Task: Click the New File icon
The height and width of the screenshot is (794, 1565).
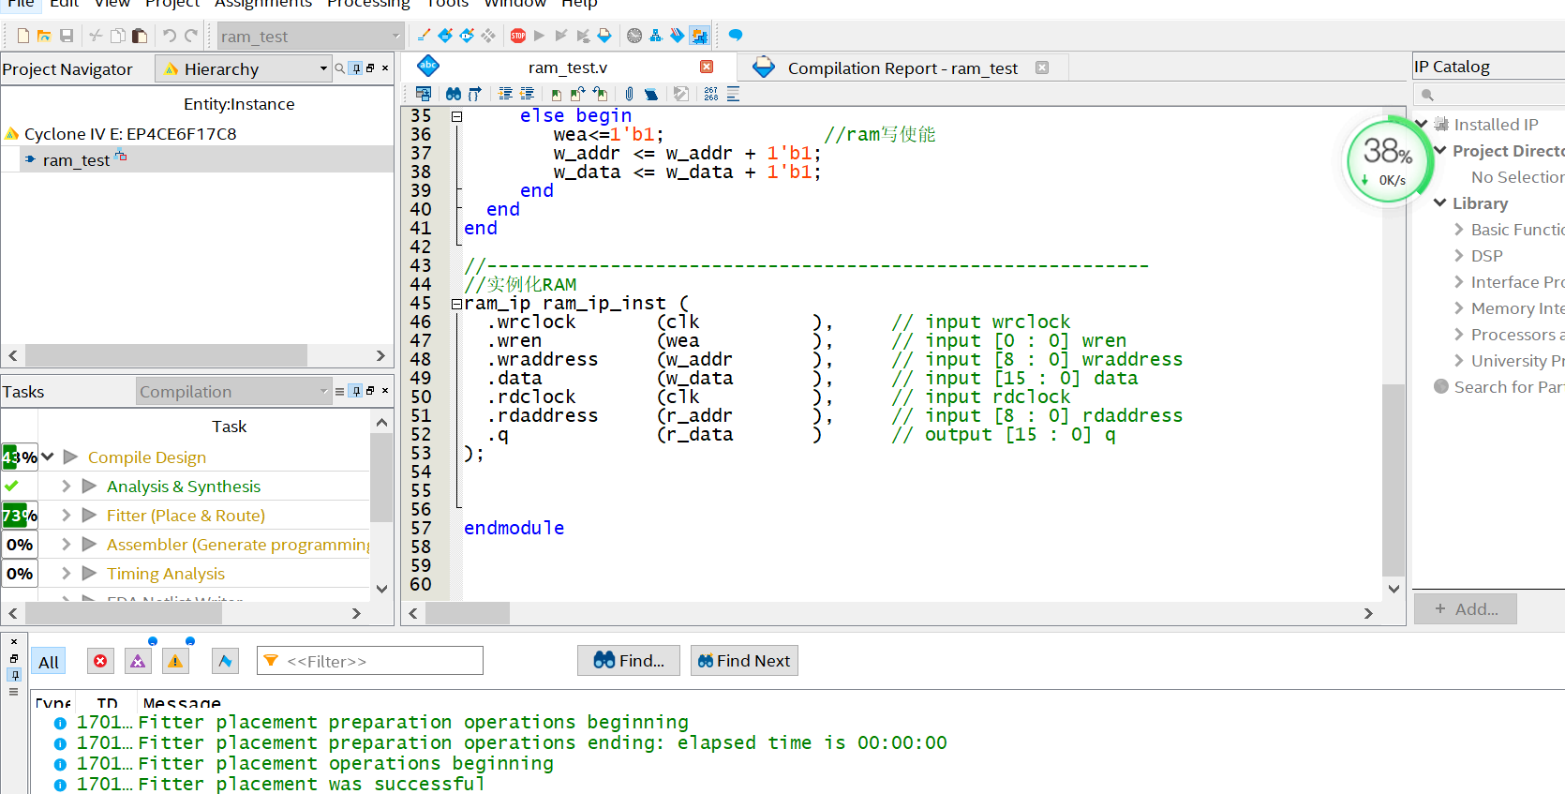Action: 23,36
